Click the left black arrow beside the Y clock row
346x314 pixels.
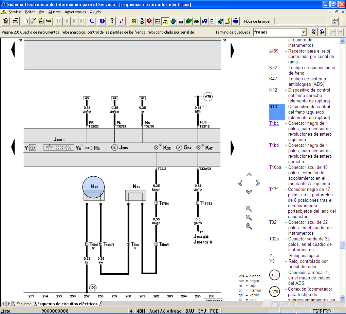[x=13, y=147]
